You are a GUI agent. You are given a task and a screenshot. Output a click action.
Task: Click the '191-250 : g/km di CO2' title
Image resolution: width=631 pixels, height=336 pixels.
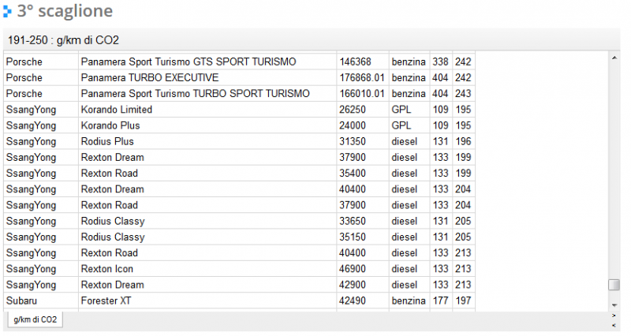pos(63,40)
